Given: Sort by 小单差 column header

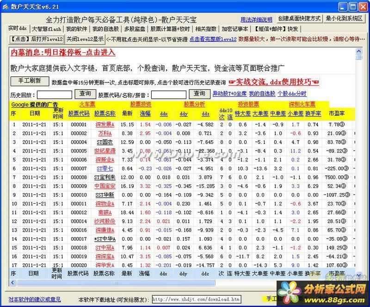Looking at the screenshot, I should (x=296, y=113).
